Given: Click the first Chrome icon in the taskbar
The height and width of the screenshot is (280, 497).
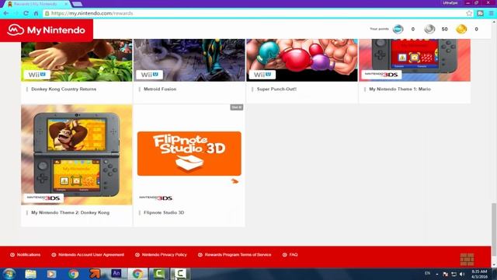Looking at the screenshot, I should [73, 274].
